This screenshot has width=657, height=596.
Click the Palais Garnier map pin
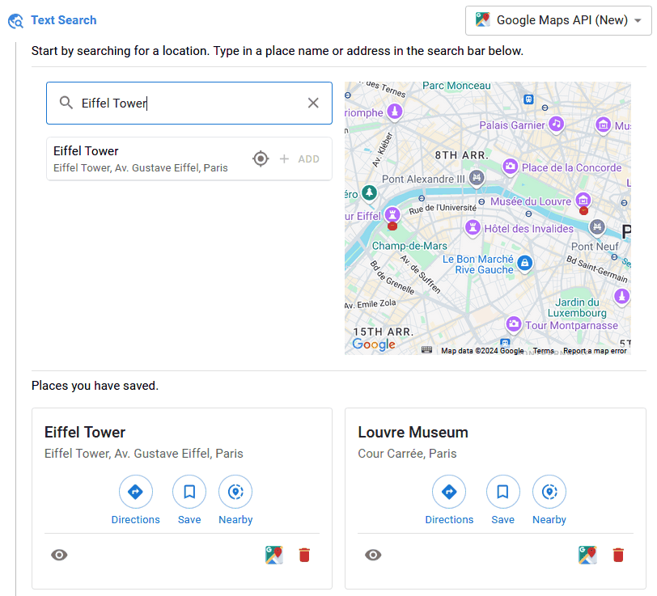557,124
